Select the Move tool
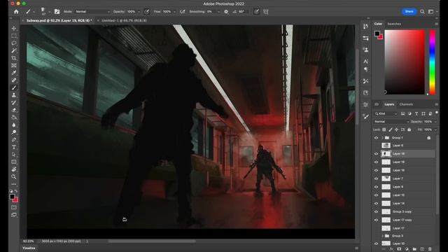This screenshot has height=252, width=448. click(14, 28)
